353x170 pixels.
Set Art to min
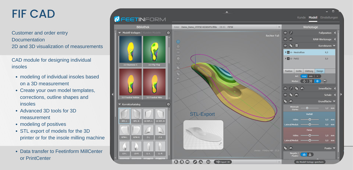coord(310,76)
